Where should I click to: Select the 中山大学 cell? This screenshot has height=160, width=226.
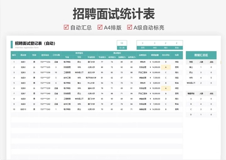point(91,83)
